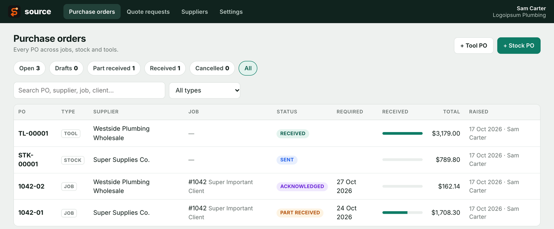
Task: Click the ACKNOWLEDGED status badge
Action: pyautogui.click(x=302, y=186)
